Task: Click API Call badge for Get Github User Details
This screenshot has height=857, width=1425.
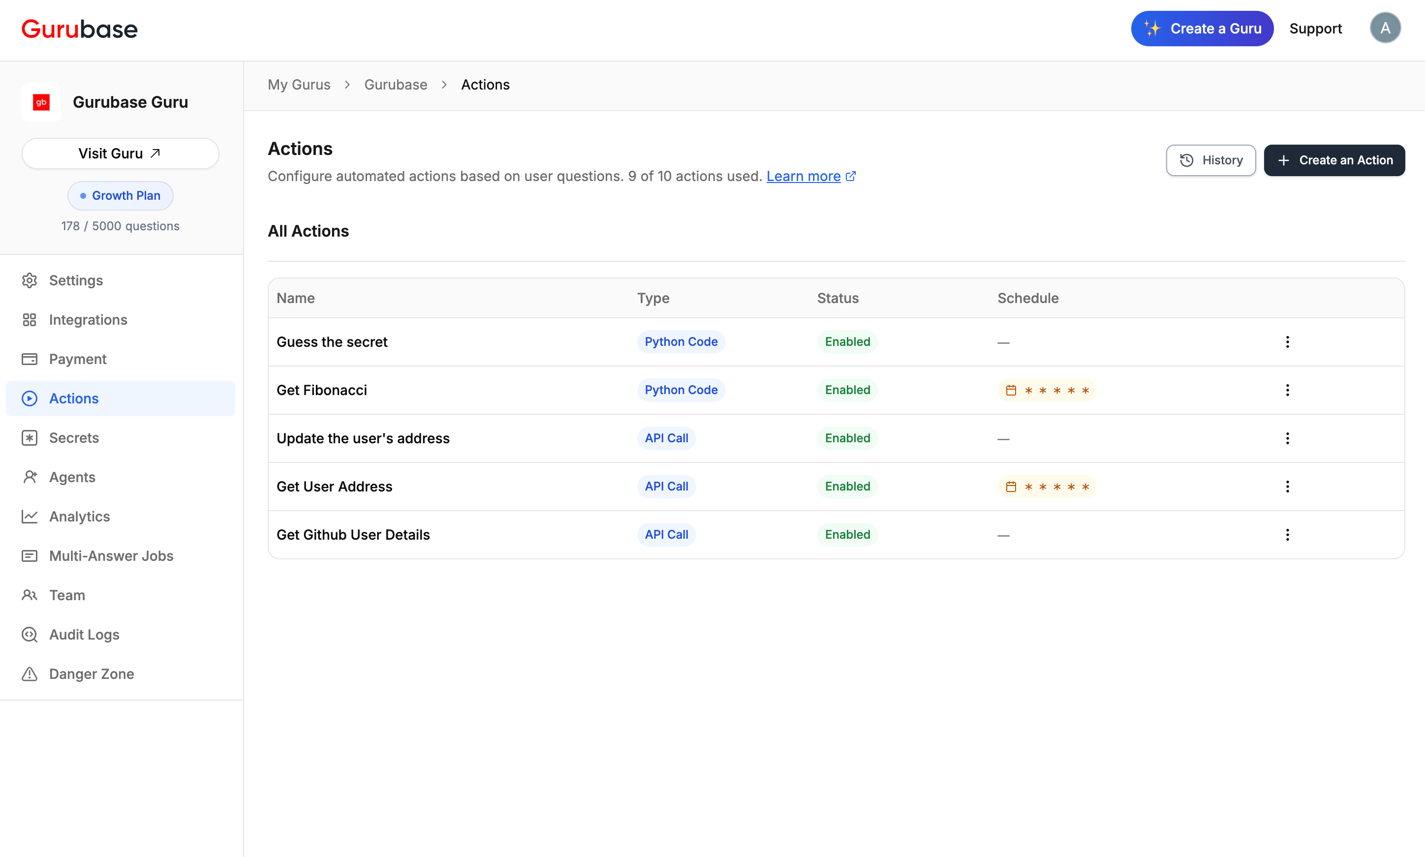Action: tap(666, 535)
